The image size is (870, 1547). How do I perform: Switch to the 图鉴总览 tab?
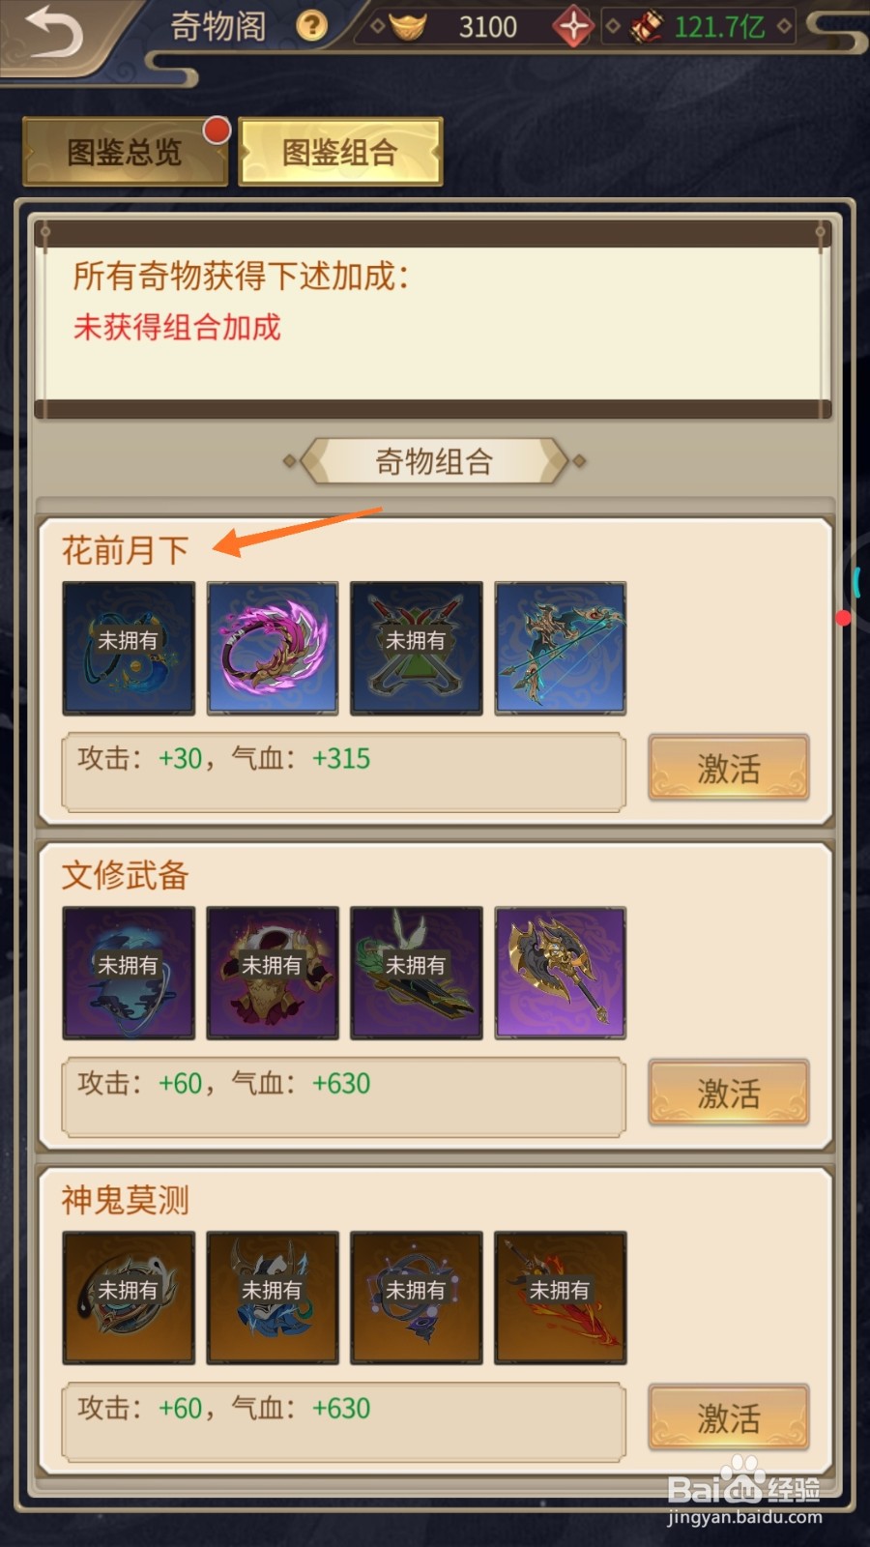point(125,152)
